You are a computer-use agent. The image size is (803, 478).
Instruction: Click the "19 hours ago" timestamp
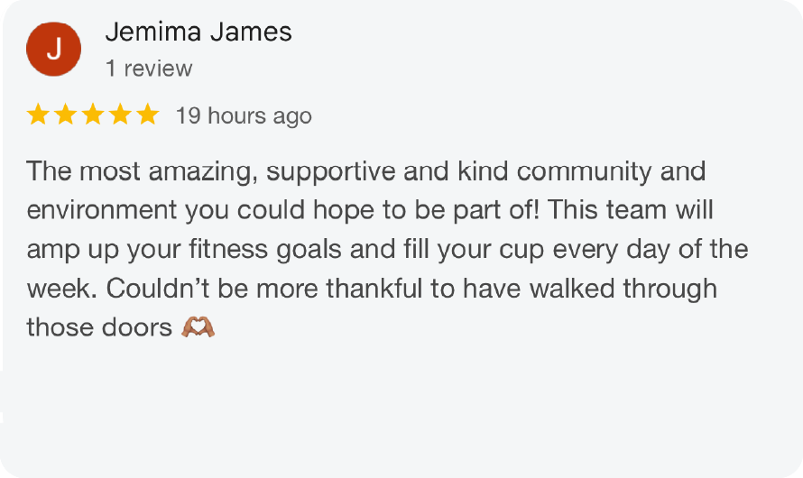pos(244,116)
